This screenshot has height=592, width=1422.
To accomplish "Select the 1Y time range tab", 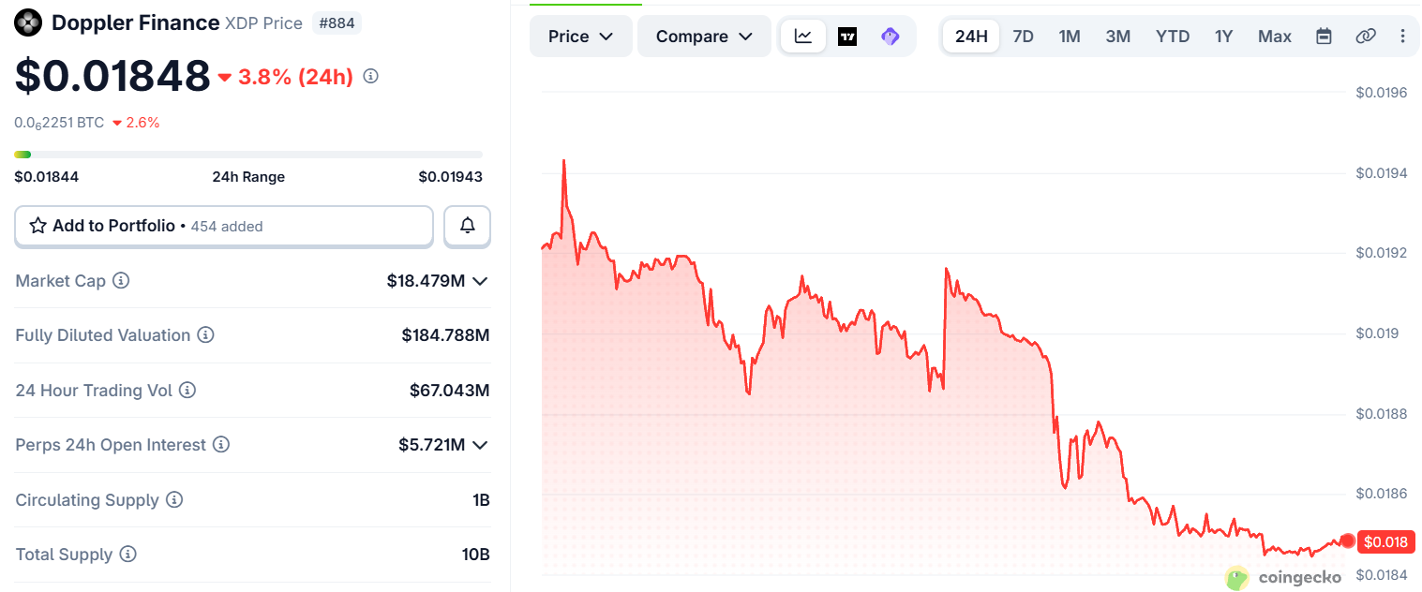I will 1223,37.
